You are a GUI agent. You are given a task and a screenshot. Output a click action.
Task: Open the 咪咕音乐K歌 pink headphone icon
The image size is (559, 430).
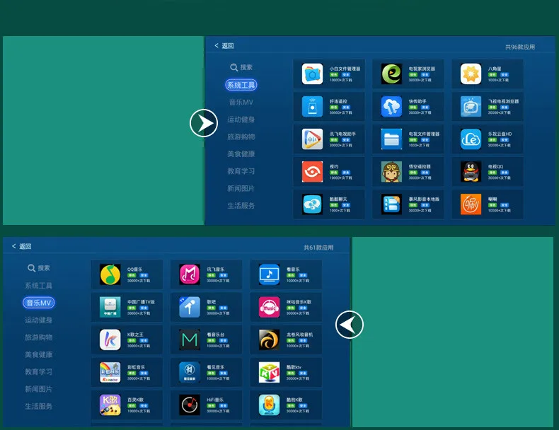pos(269,307)
